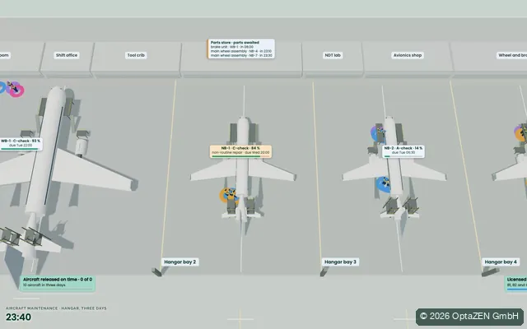Select the purple-blue worker at NB-2's nose
This screenshot has height=329, width=527.
pyautogui.click(x=379, y=133)
